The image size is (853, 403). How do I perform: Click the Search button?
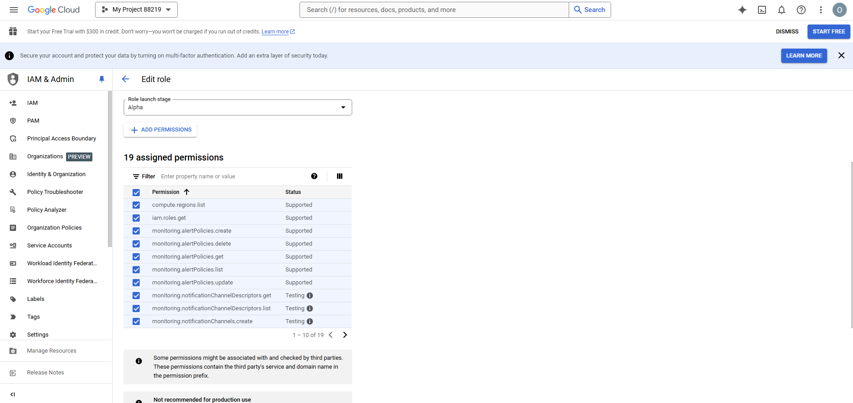coord(590,10)
